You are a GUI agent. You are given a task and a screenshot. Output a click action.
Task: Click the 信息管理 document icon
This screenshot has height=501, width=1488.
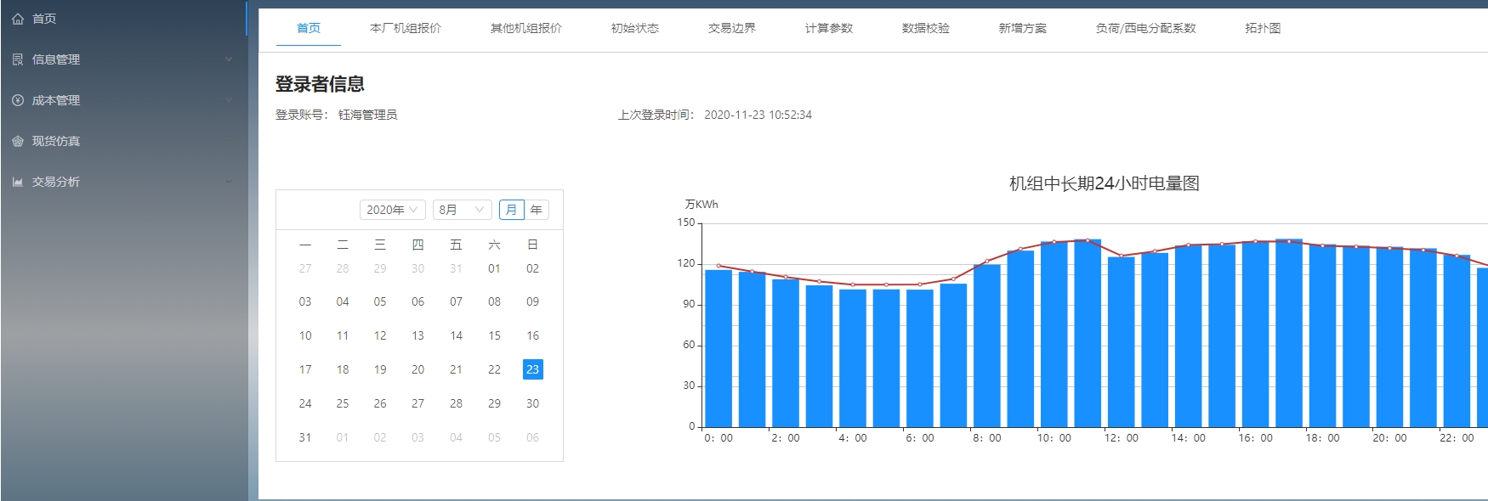click(x=18, y=59)
